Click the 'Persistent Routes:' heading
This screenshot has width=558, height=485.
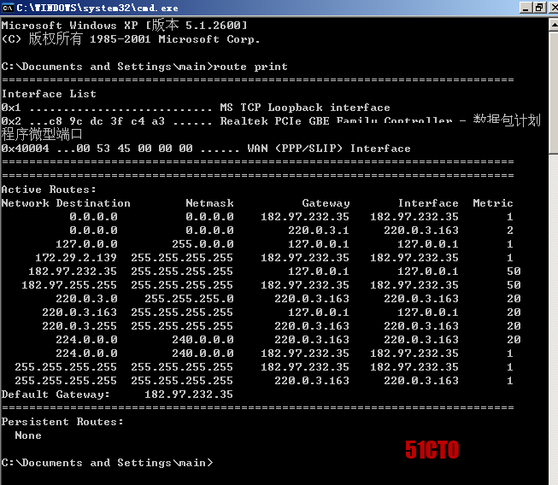[62, 422]
